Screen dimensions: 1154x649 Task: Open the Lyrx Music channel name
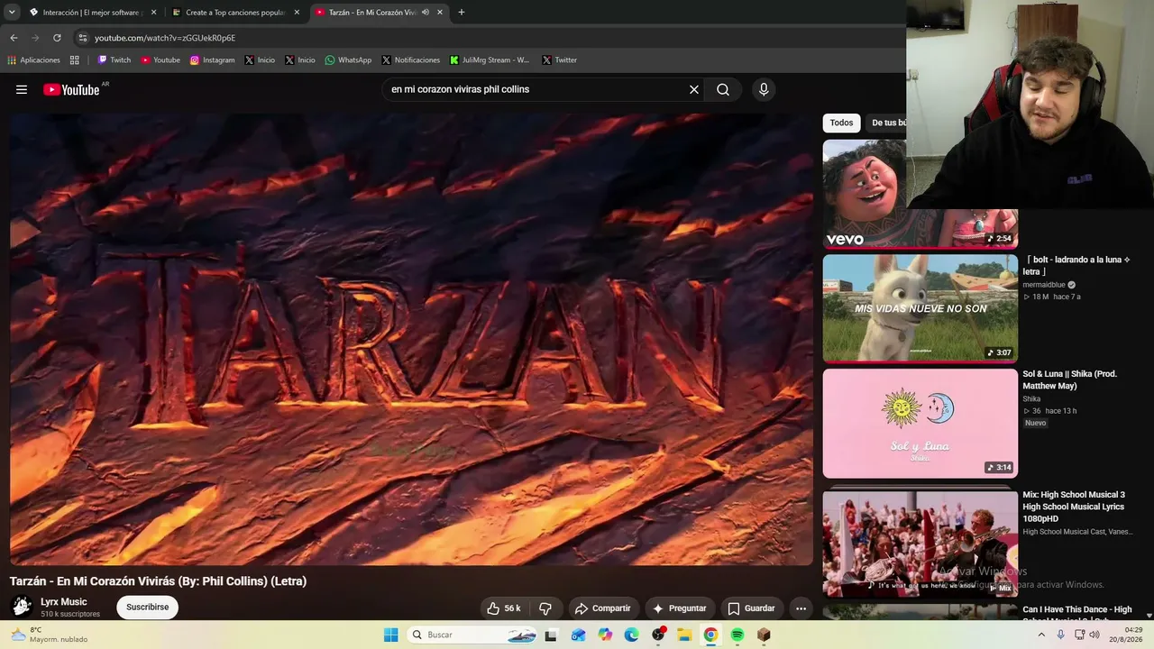(64, 601)
